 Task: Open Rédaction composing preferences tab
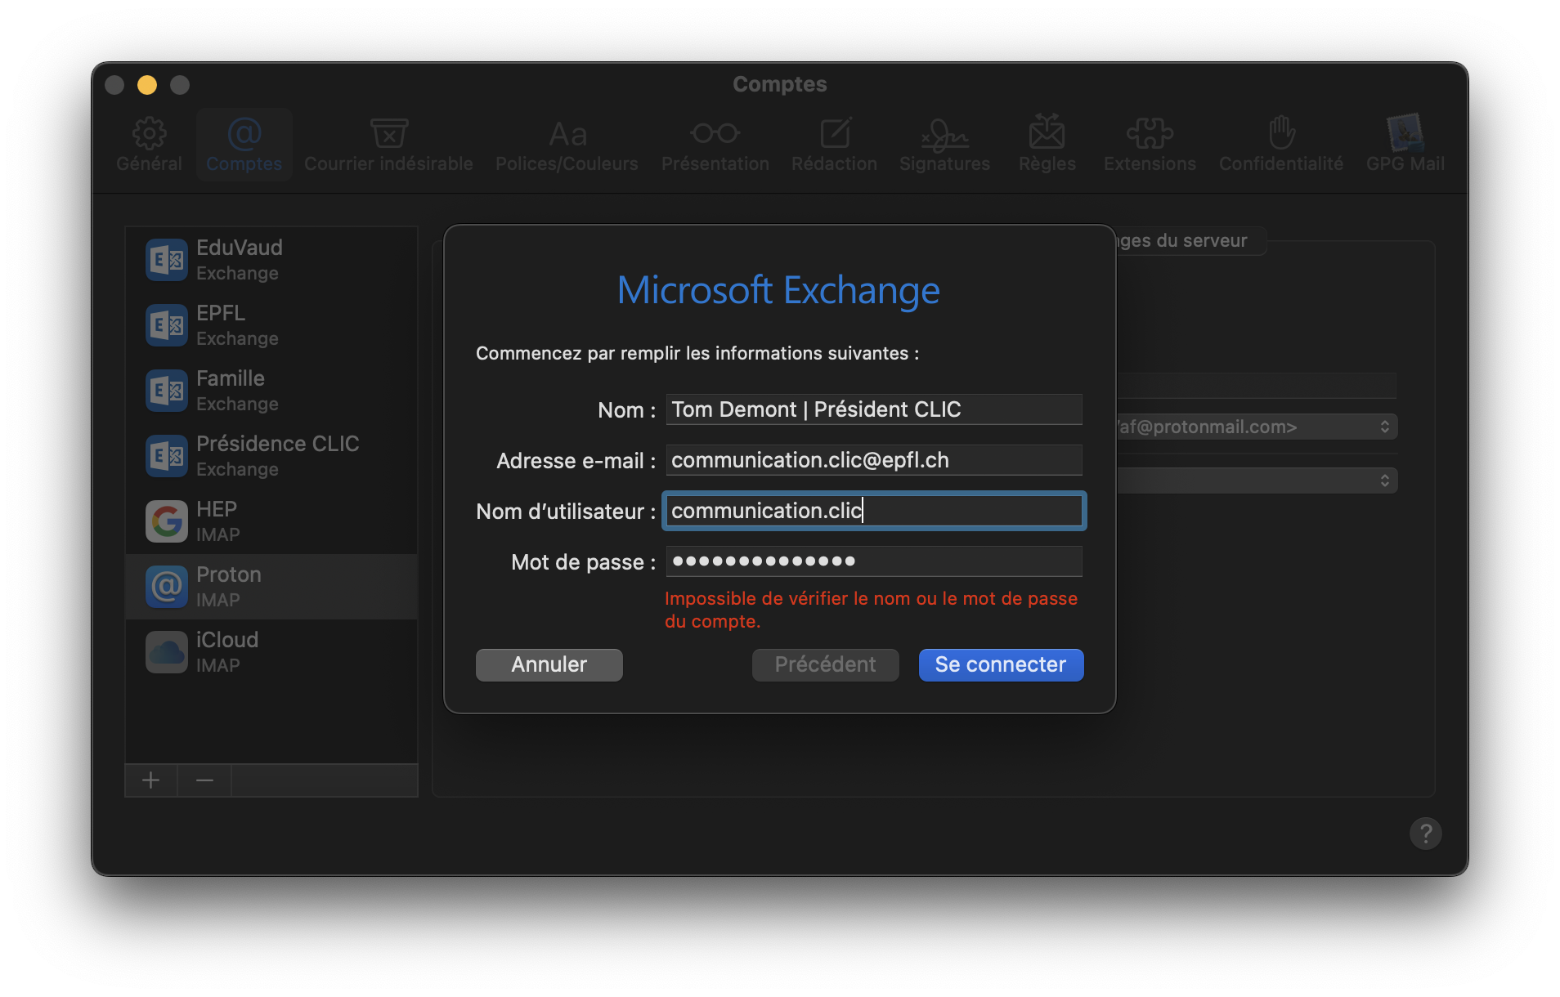pyautogui.click(x=834, y=144)
